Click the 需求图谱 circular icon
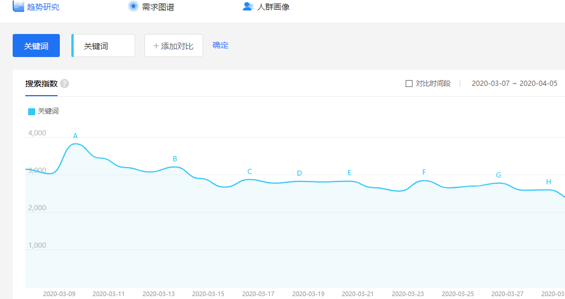 (133, 6)
